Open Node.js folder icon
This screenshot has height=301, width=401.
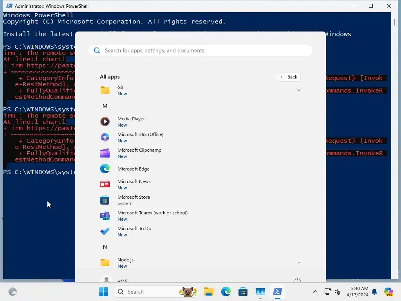pyautogui.click(x=105, y=263)
